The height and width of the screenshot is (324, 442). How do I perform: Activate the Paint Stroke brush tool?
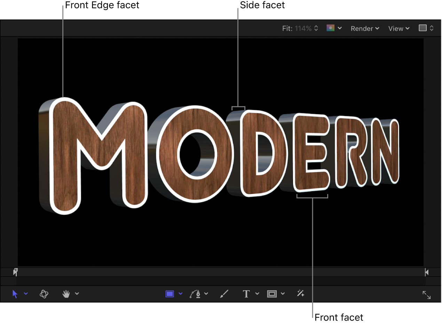(x=224, y=294)
